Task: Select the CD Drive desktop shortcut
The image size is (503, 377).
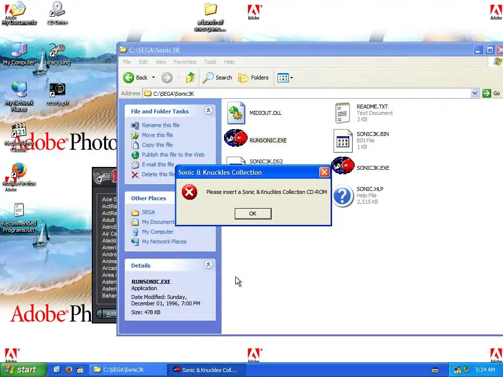Action: point(57,13)
